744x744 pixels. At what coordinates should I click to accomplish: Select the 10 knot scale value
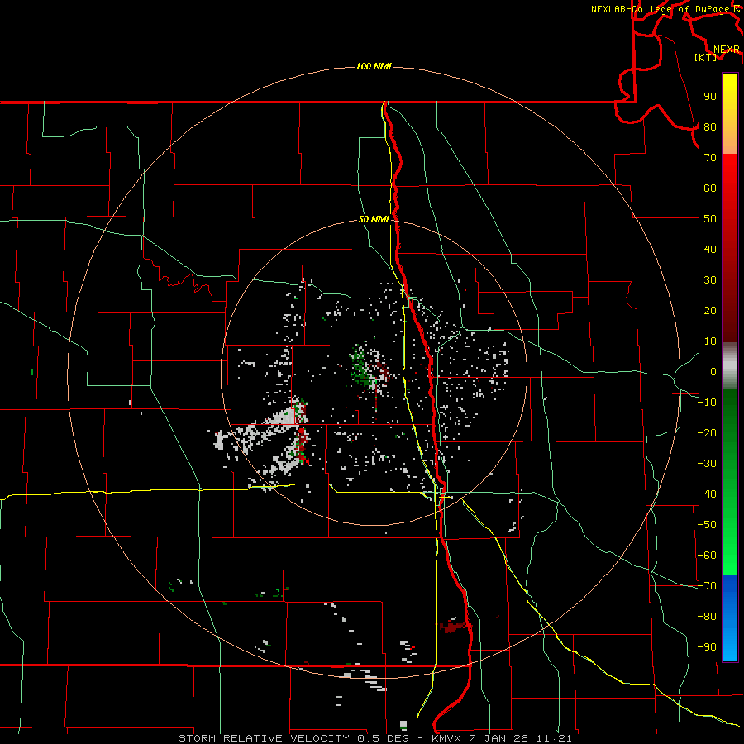(x=710, y=341)
